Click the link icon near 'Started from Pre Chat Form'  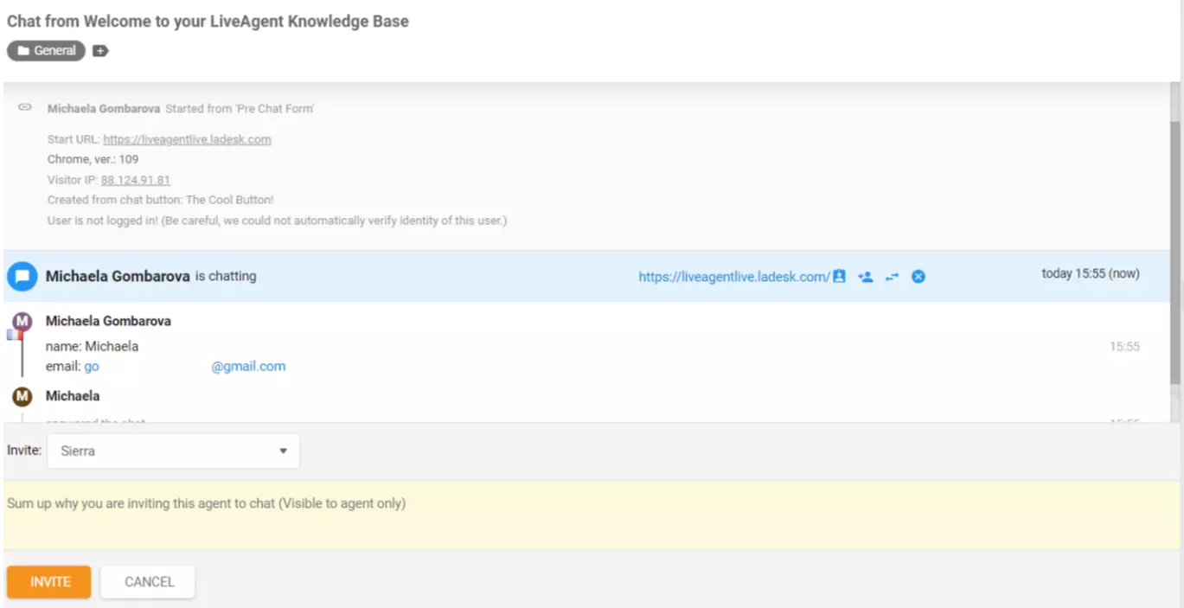point(24,108)
